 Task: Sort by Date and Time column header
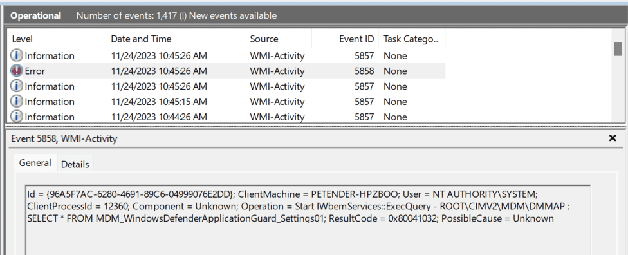tap(176, 39)
